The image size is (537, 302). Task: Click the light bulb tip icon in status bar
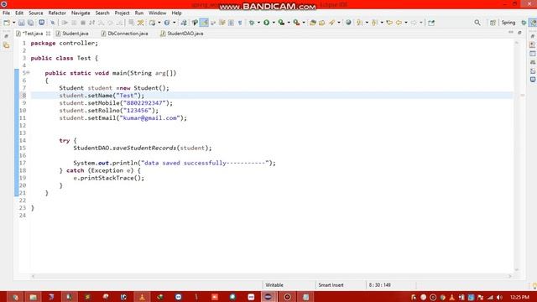tap(534, 285)
